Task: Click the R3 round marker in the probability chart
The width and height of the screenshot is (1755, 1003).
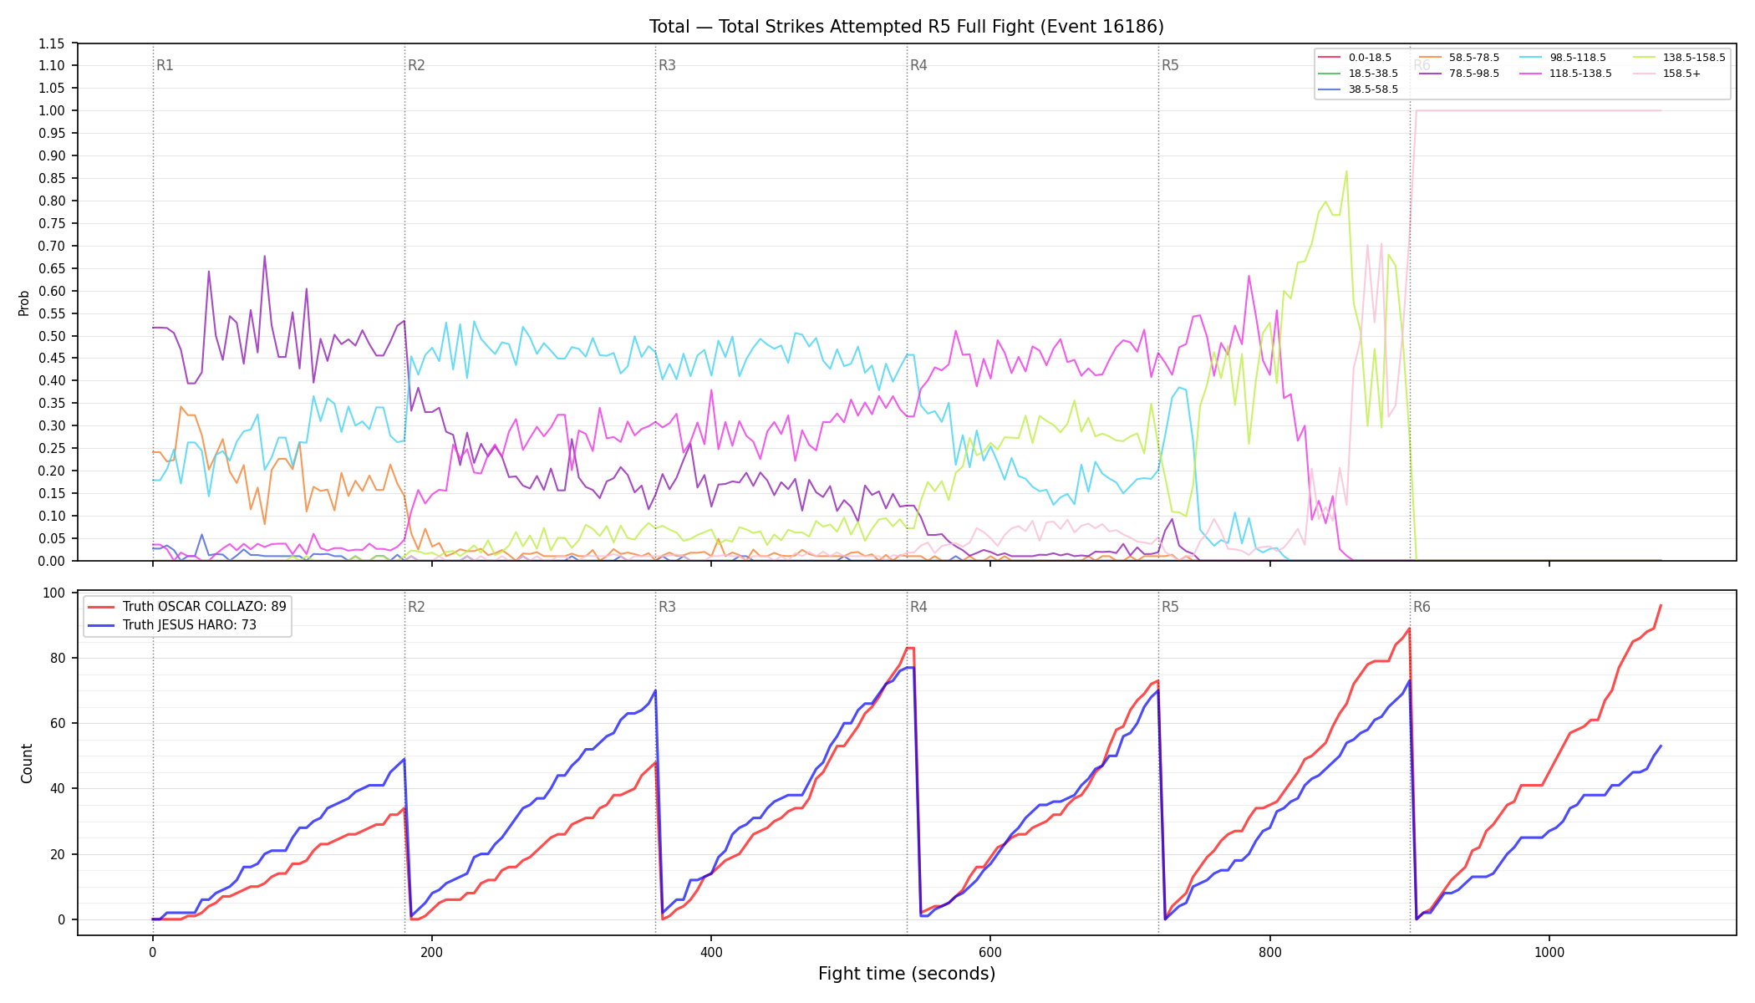Action: pyautogui.click(x=667, y=65)
